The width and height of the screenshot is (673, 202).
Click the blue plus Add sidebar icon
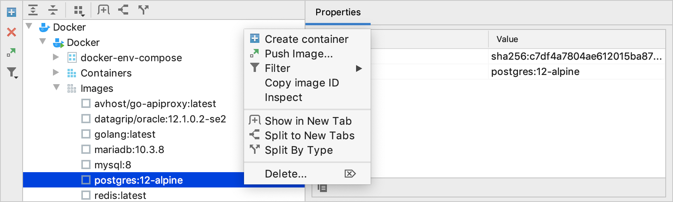(x=12, y=12)
